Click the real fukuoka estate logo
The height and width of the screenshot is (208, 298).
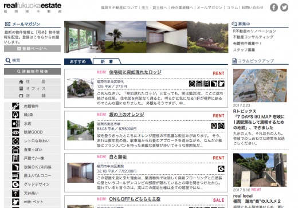pyautogui.click(x=33, y=7)
